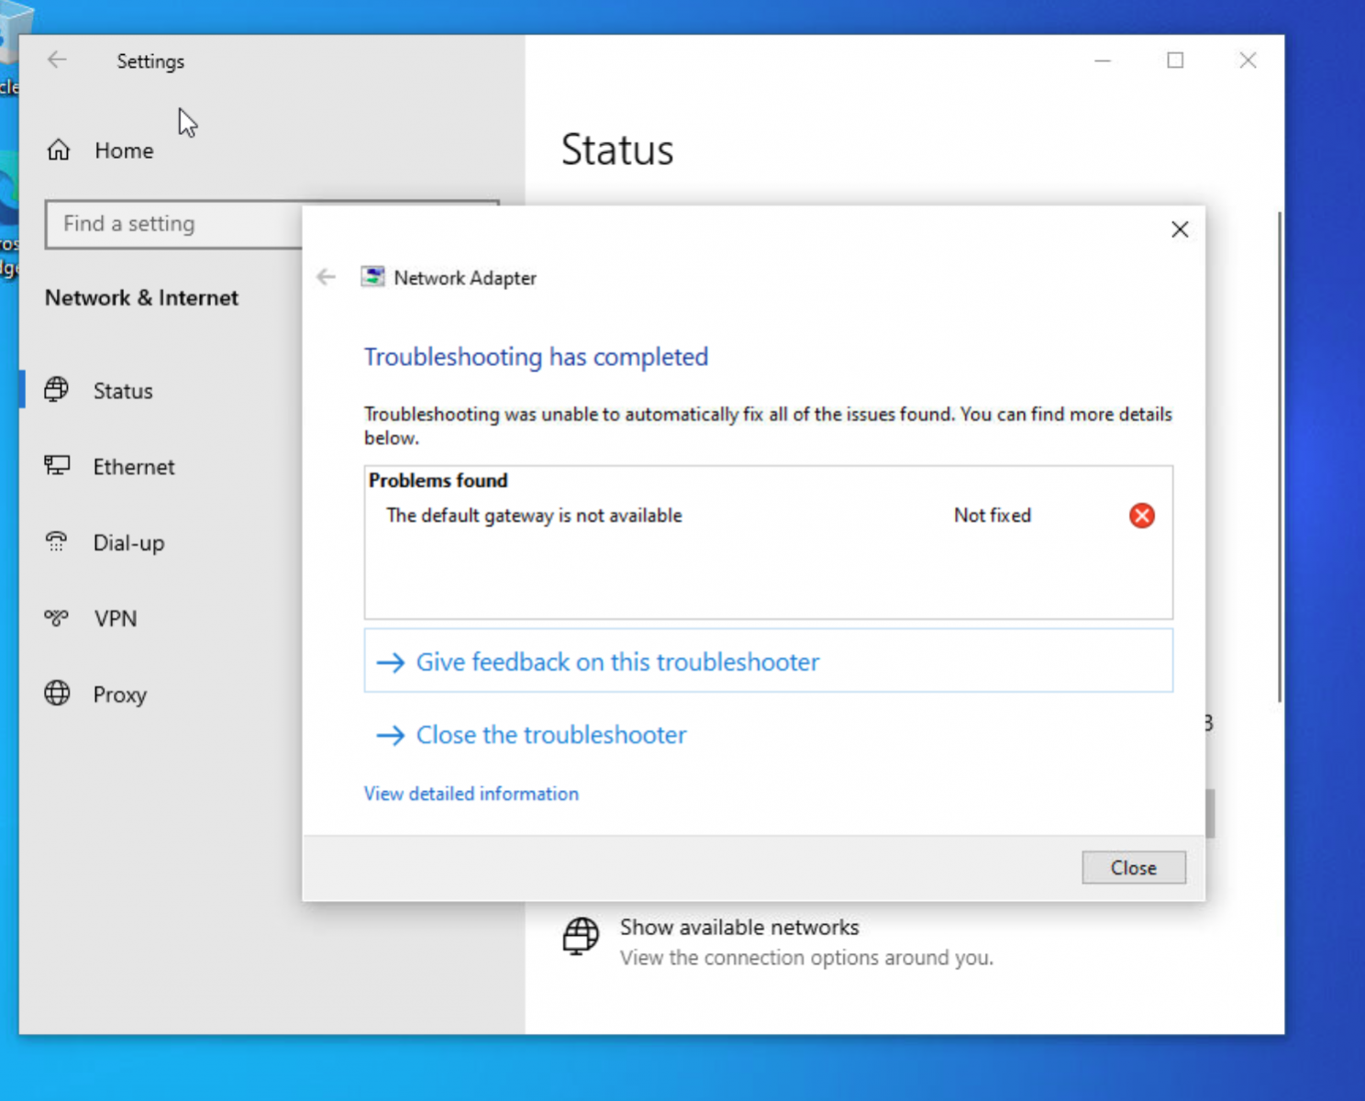Click the 'Troubleshooting has completed' heading
The height and width of the screenshot is (1101, 1365).
536,357
